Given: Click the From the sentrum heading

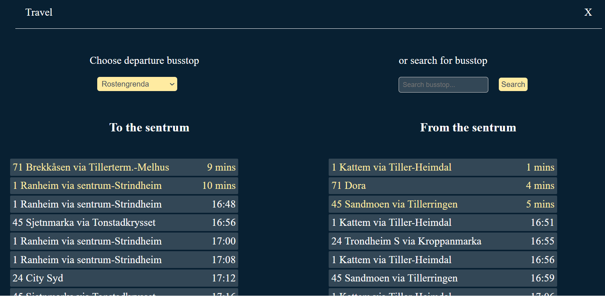Looking at the screenshot, I should (x=468, y=128).
